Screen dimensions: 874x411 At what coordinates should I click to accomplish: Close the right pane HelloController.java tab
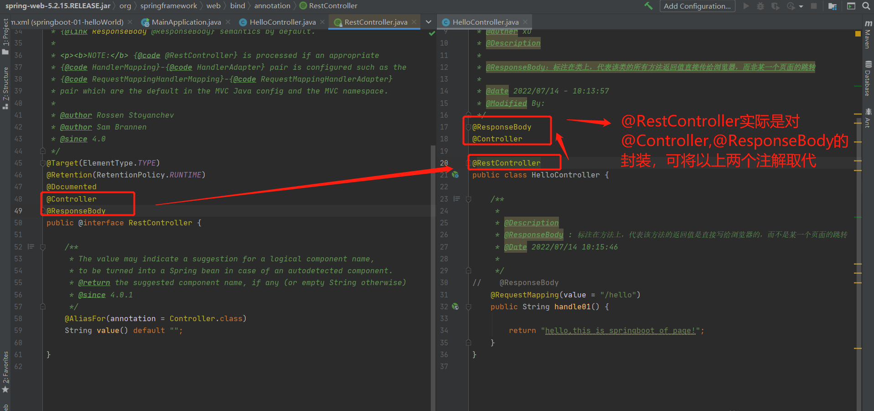tap(525, 22)
